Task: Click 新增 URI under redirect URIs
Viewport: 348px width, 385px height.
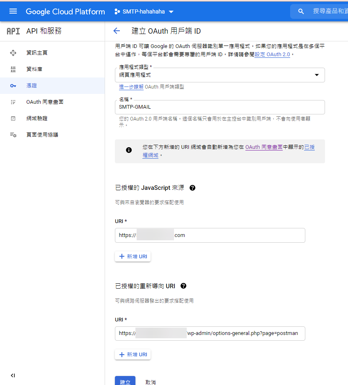Action: coord(133,355)
